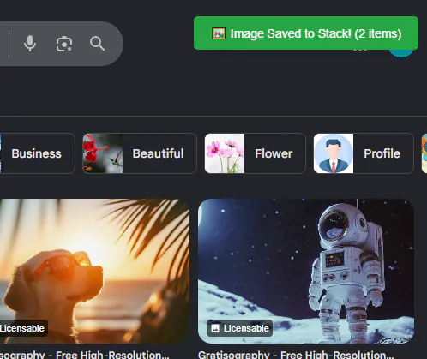Click the avatar thumbnail on Profile chip
Viewport: 427px width, 359px height.
pyautogui.click(x=334, y=153)
